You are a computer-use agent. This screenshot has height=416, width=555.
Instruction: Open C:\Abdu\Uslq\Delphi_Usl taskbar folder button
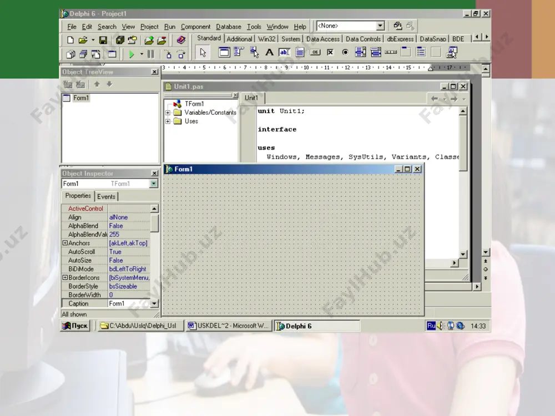tap(140, 326)
